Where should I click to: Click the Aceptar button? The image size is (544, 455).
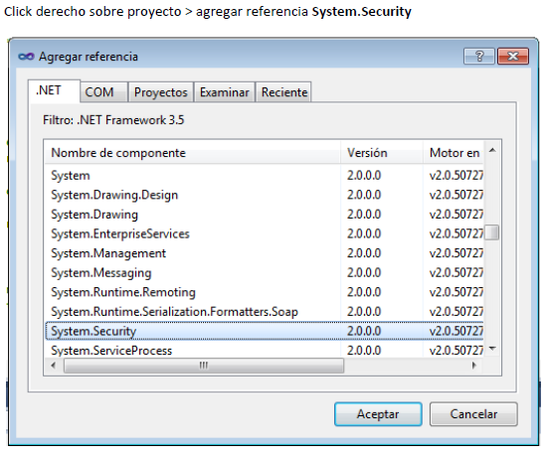point(378,414)
